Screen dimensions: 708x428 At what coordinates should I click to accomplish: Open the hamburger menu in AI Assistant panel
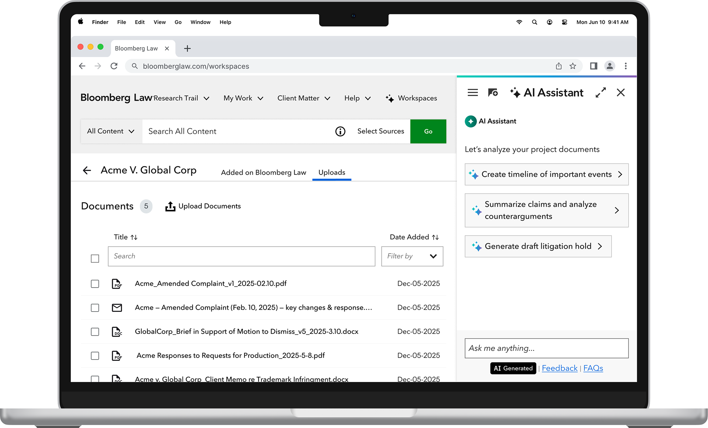[x=472, y=93]
